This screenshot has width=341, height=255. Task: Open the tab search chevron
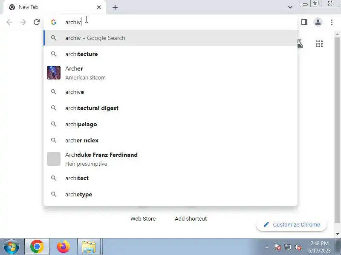[x=290, y=7]
